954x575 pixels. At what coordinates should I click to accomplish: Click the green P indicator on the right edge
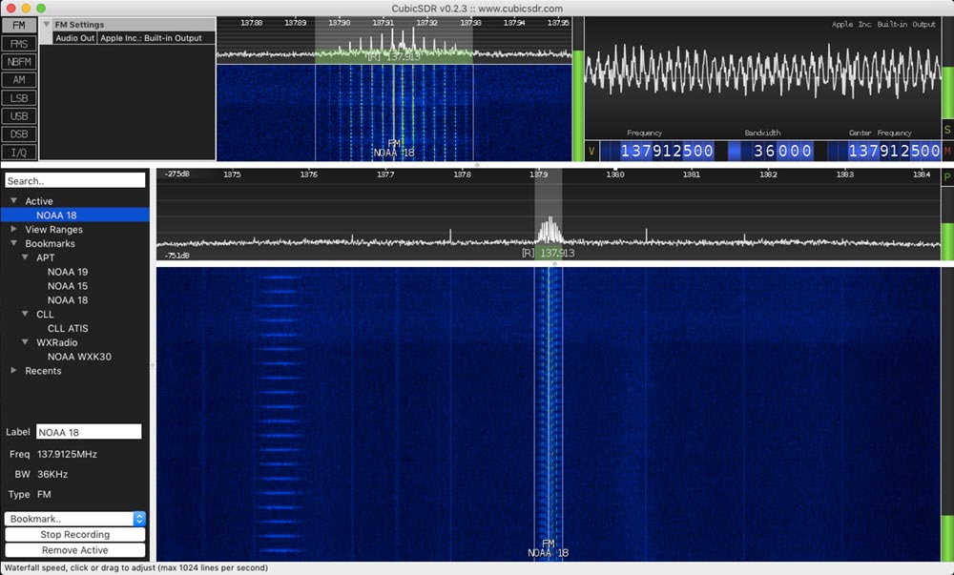947,176
